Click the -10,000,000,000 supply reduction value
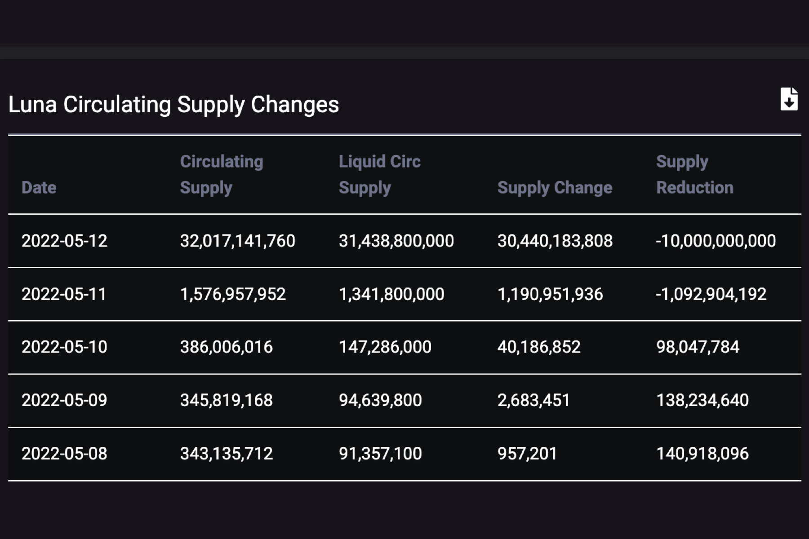This screenshot has width=809, height=539. click(x=716, y=241)
